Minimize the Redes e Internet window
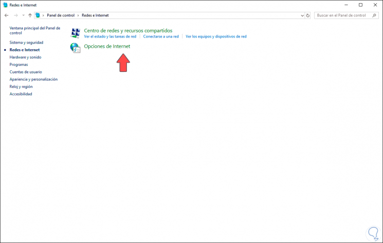This screenshot has width=383, height=243. pos(346,5)
